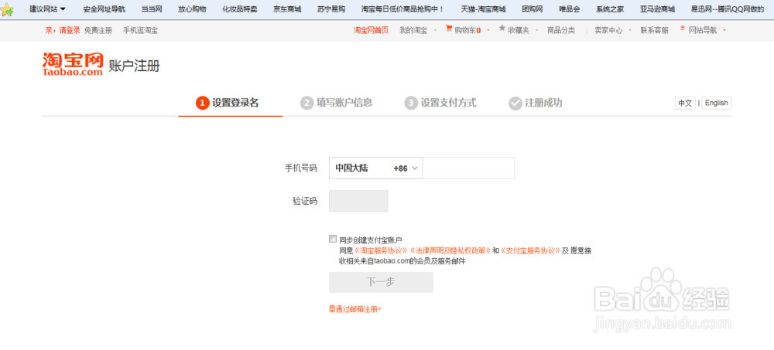The image size is (774, 350).
Task: Open 团购网 bookmark
Action: click(533, 8)
